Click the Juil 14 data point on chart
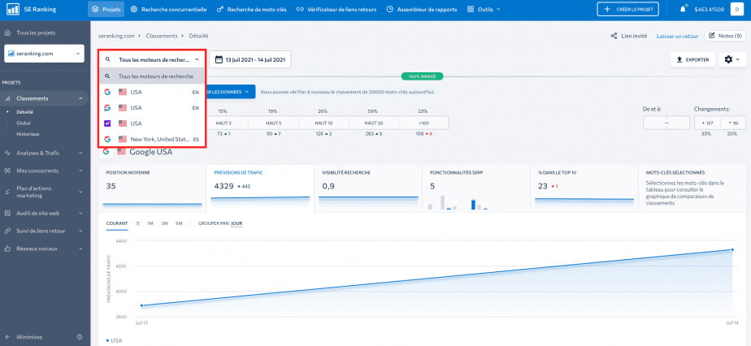This screenshot has width=751, height=346. (732, 250)
